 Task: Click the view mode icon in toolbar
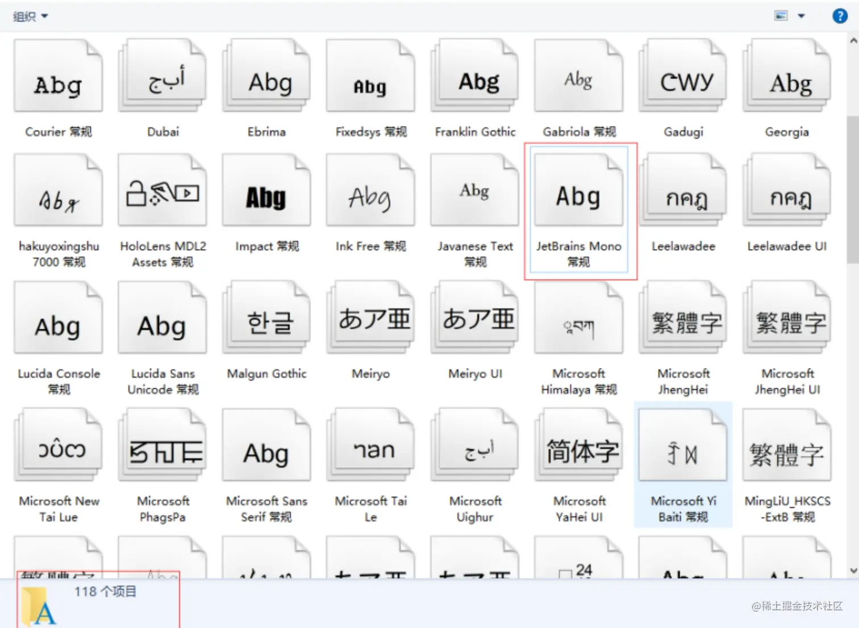point(781,16)
